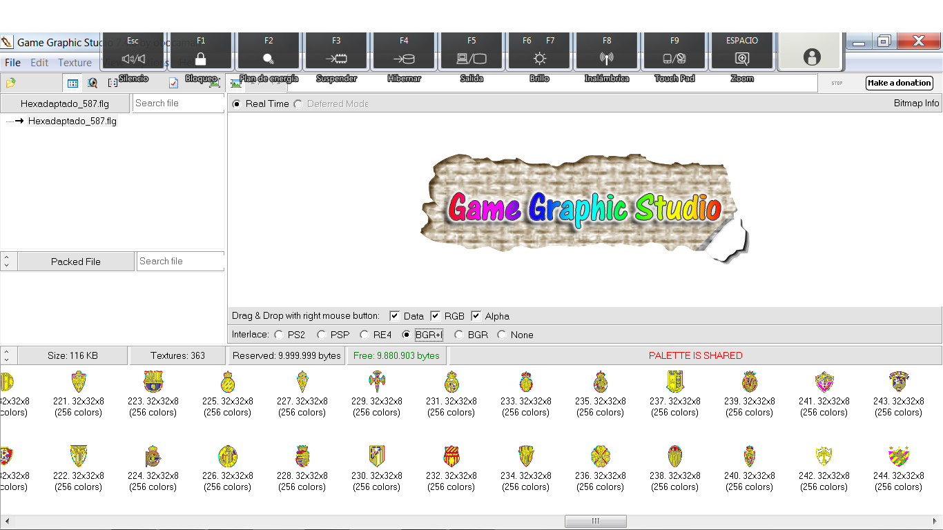Click the Search file field beside Packed File
This screenshot has height=530, width=943.
point(181,262)
